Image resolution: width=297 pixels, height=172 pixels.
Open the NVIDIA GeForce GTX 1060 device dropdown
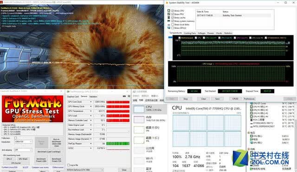point(85,170)
